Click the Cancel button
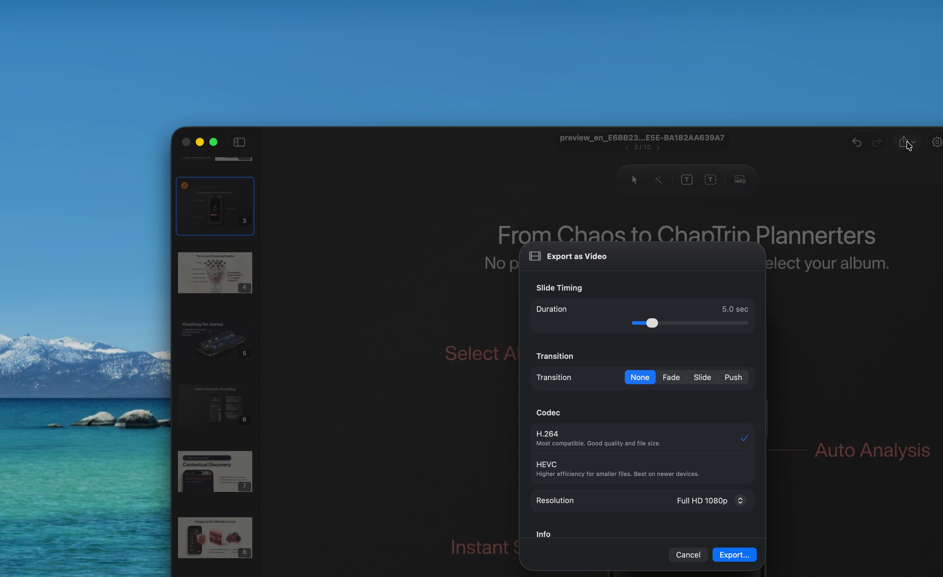 click(688, 554)
